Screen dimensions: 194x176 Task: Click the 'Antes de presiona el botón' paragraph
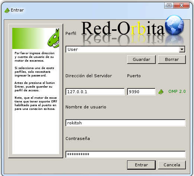35,87
